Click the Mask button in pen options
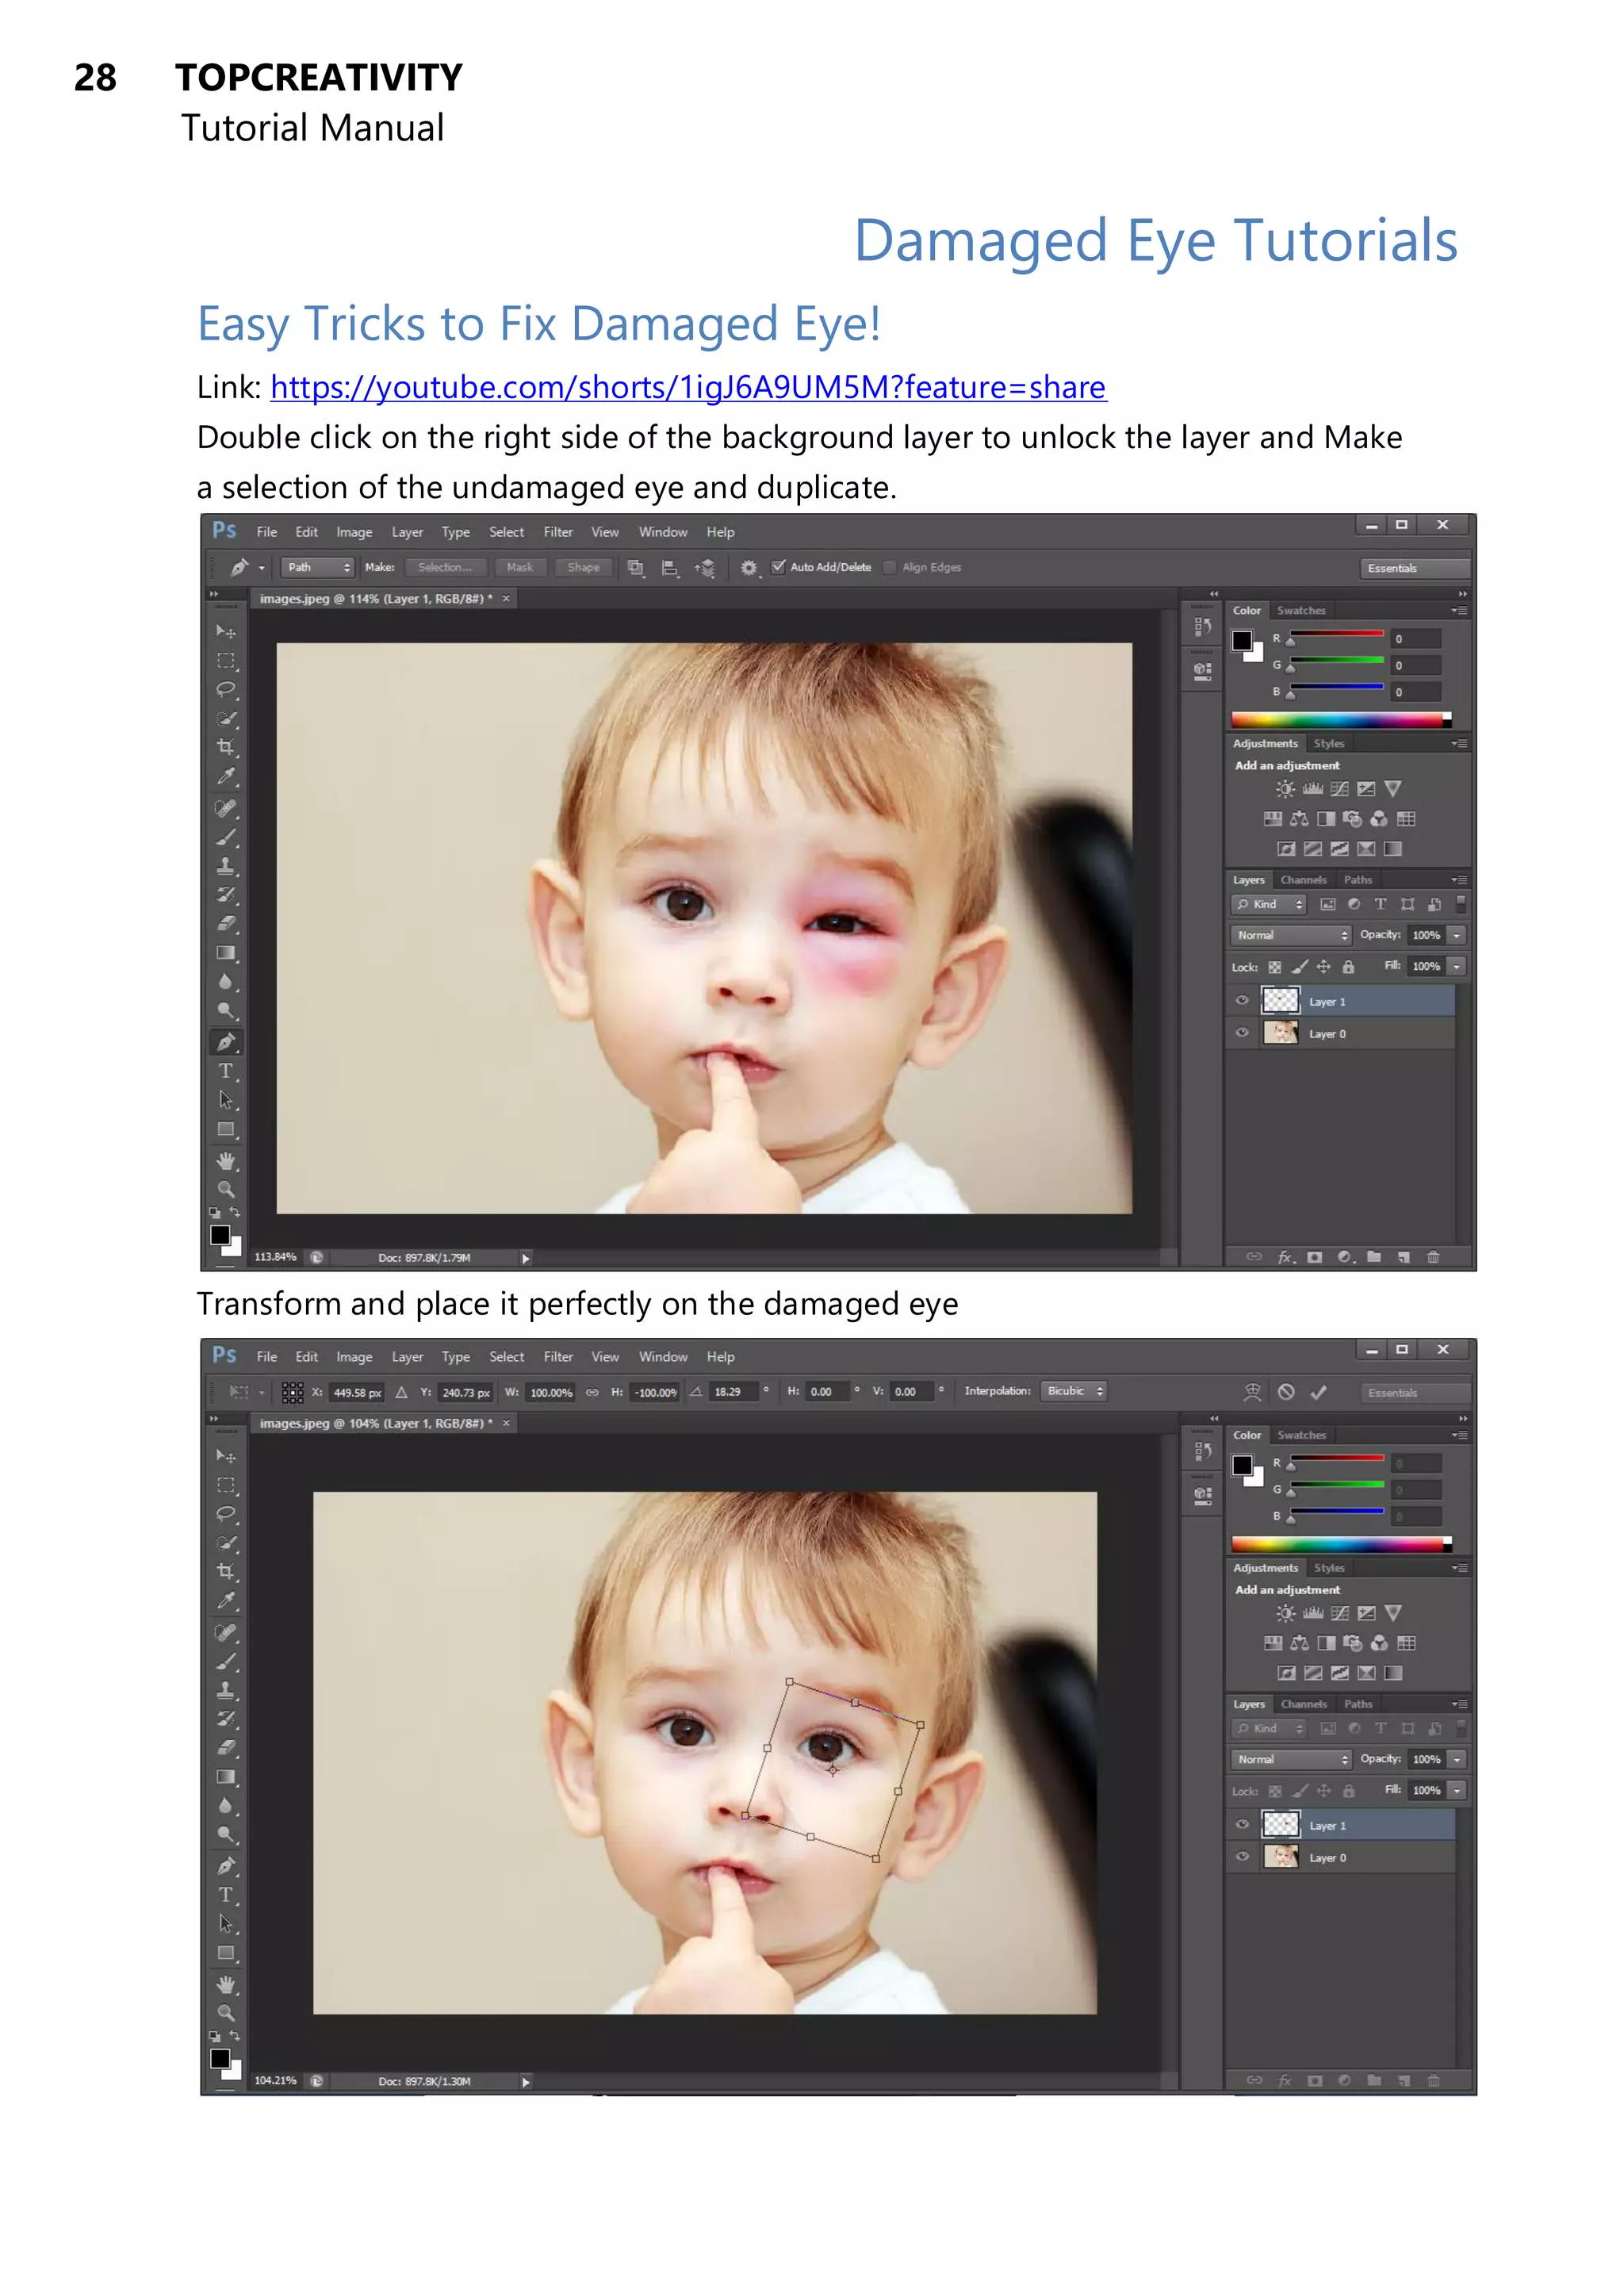1624x2296 pixels. coord(520,567)
